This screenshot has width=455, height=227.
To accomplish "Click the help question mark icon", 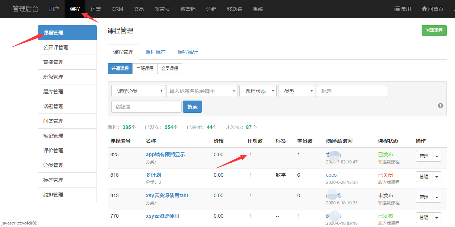I will coord(440,106).
